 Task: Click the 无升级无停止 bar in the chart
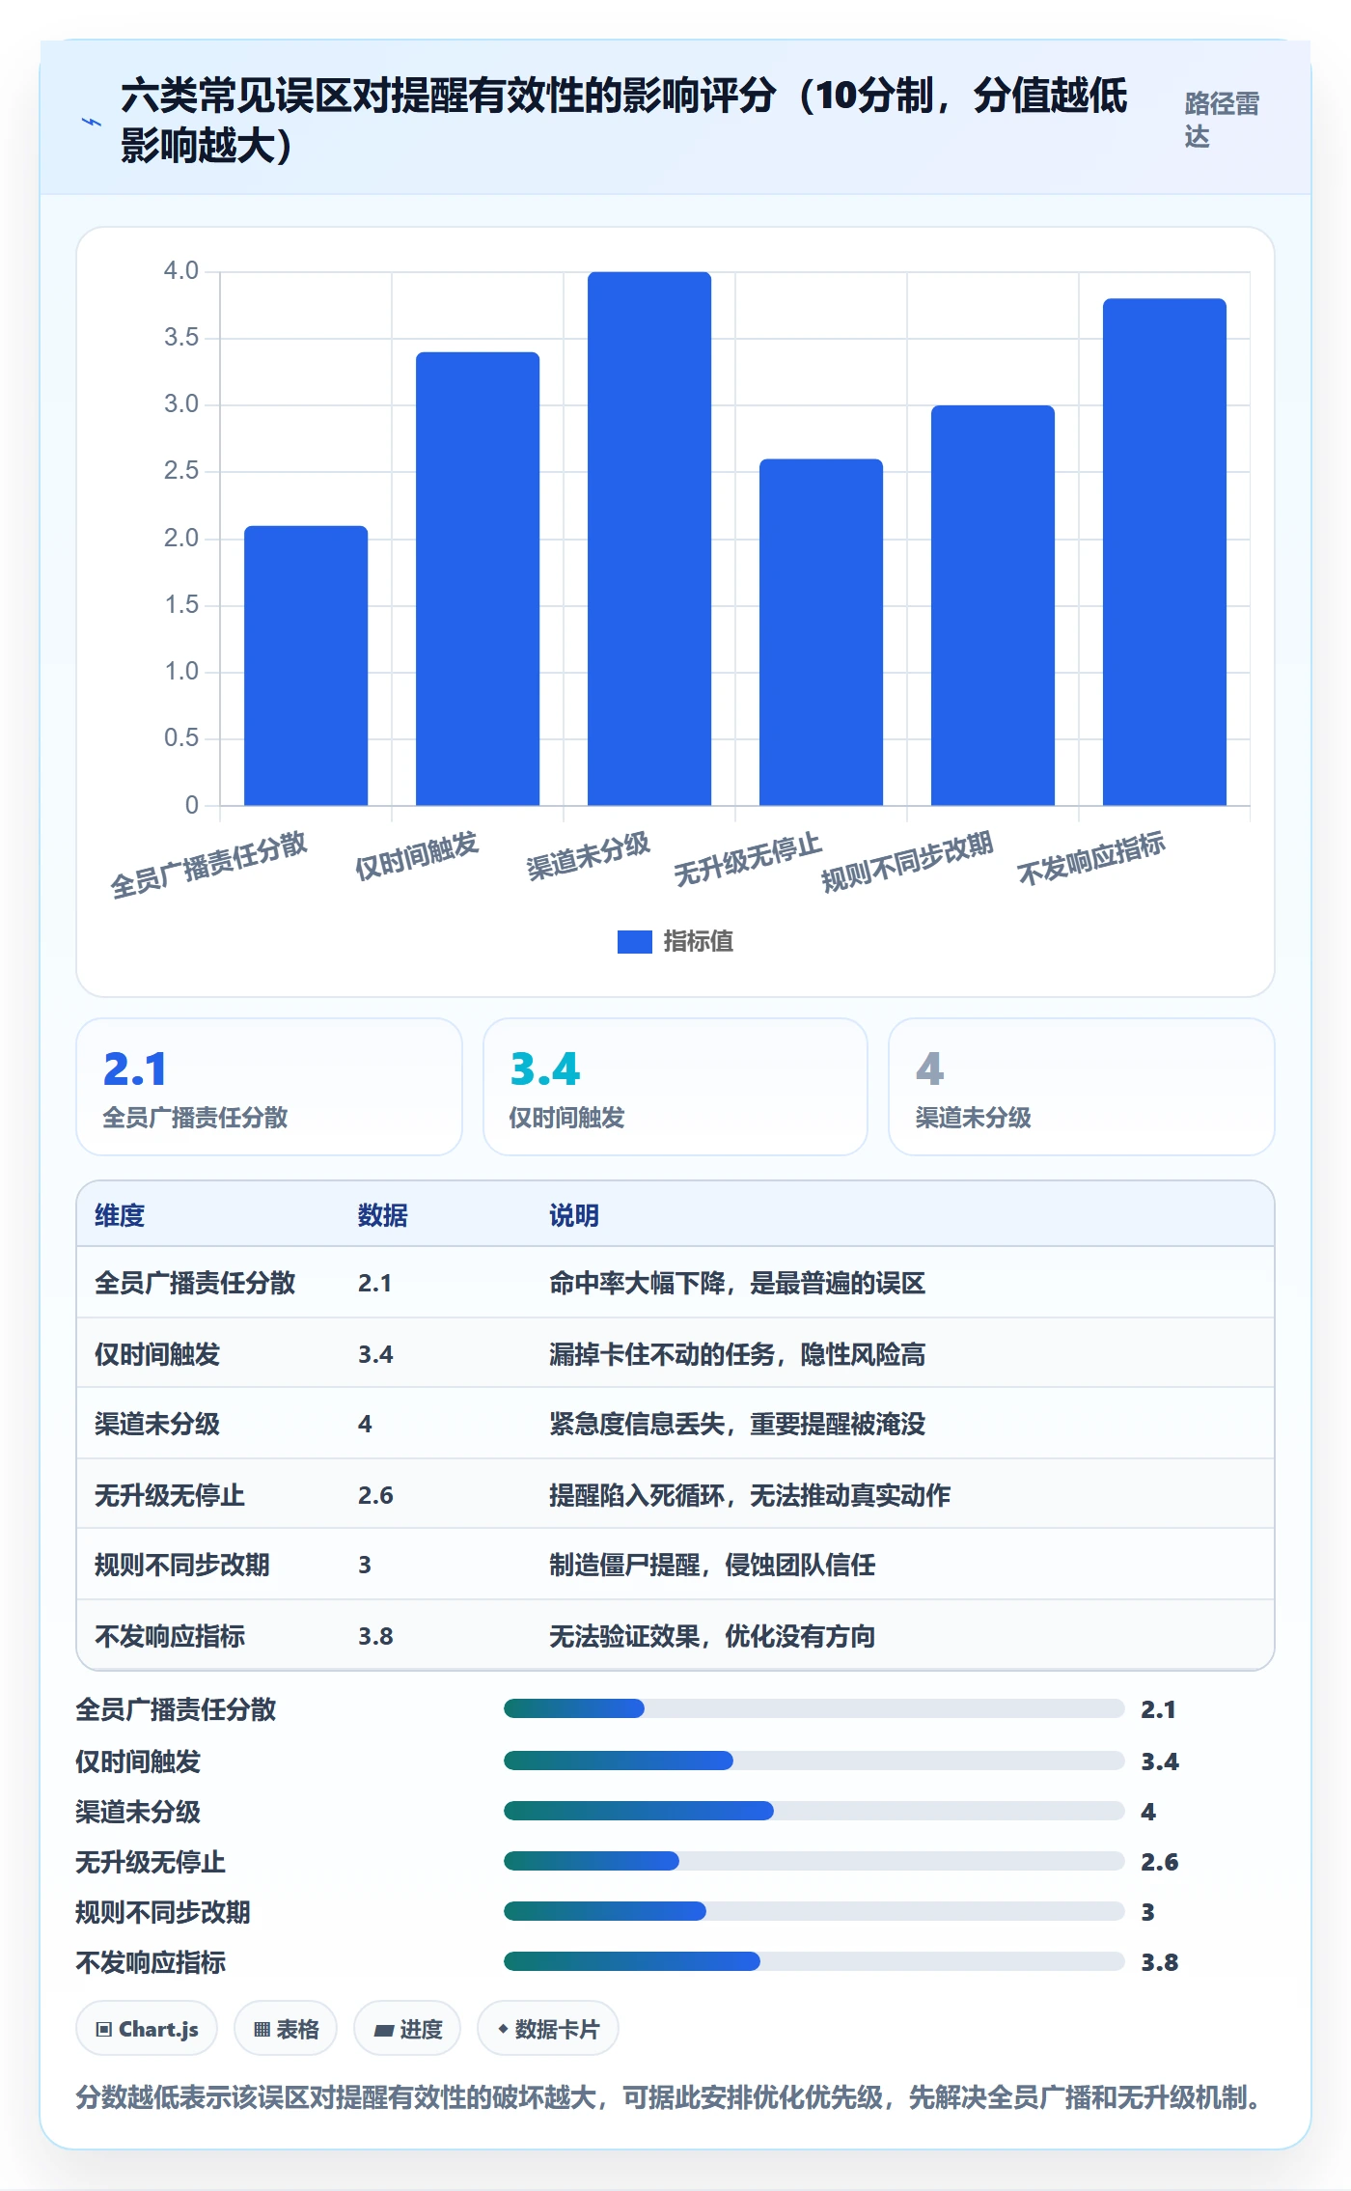821,632
